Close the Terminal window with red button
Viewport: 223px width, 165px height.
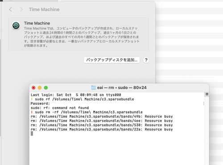[33, 88]
